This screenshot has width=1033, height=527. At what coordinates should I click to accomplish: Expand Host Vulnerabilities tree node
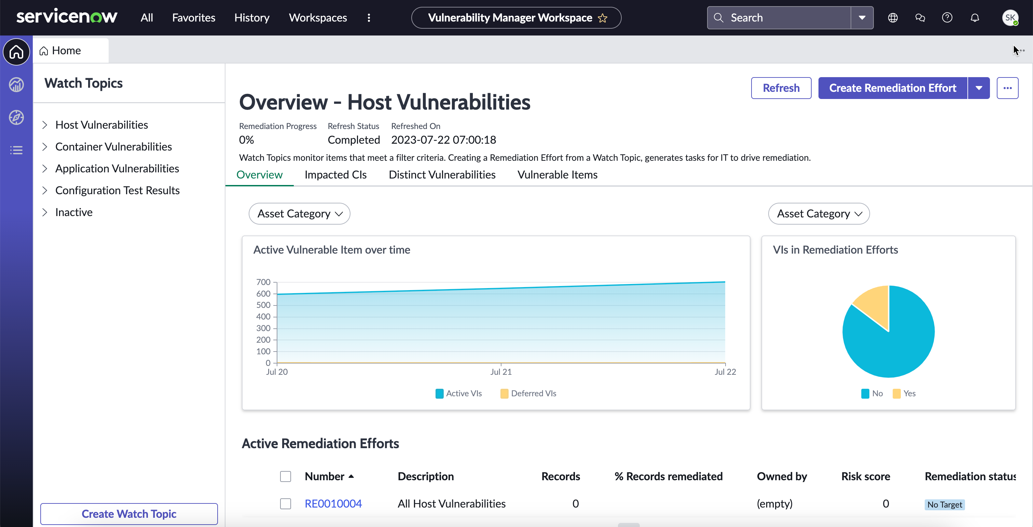[45, 125]
